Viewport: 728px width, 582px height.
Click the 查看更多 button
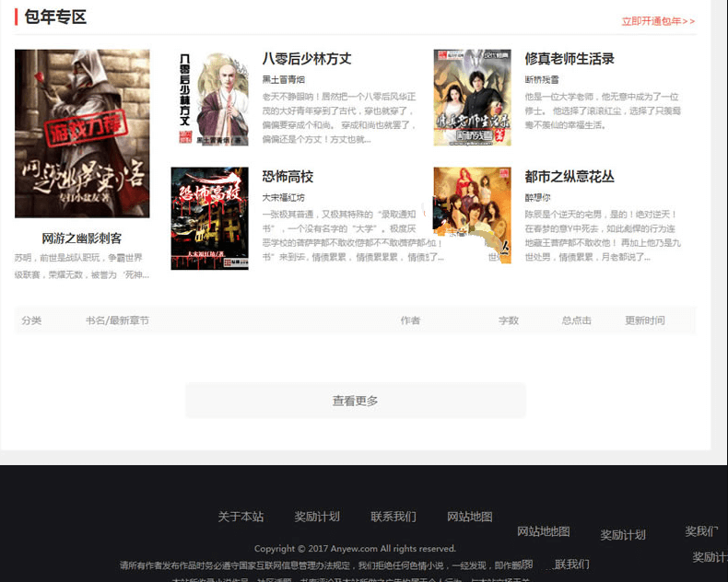[356, 401]
